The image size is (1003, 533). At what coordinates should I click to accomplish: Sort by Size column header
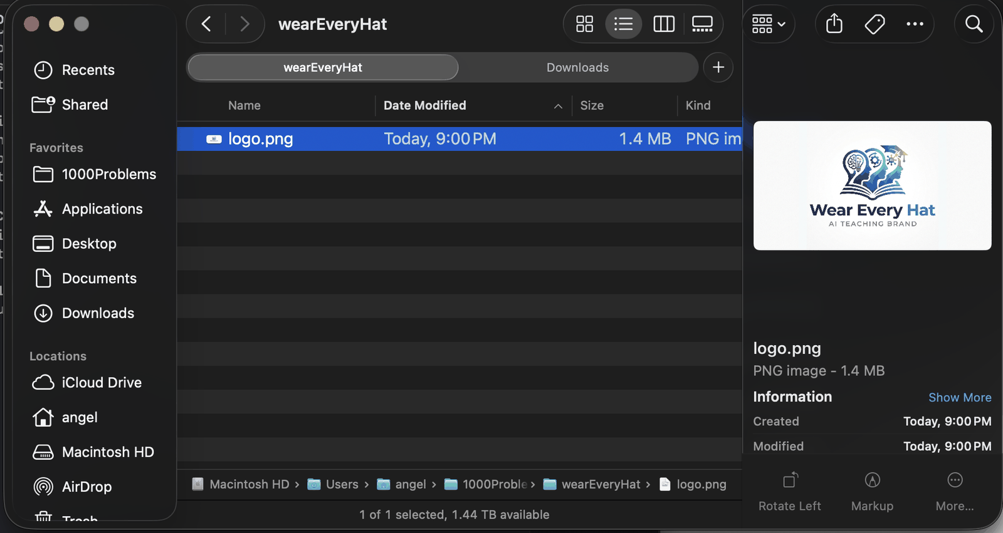click(x=592, y=105)
